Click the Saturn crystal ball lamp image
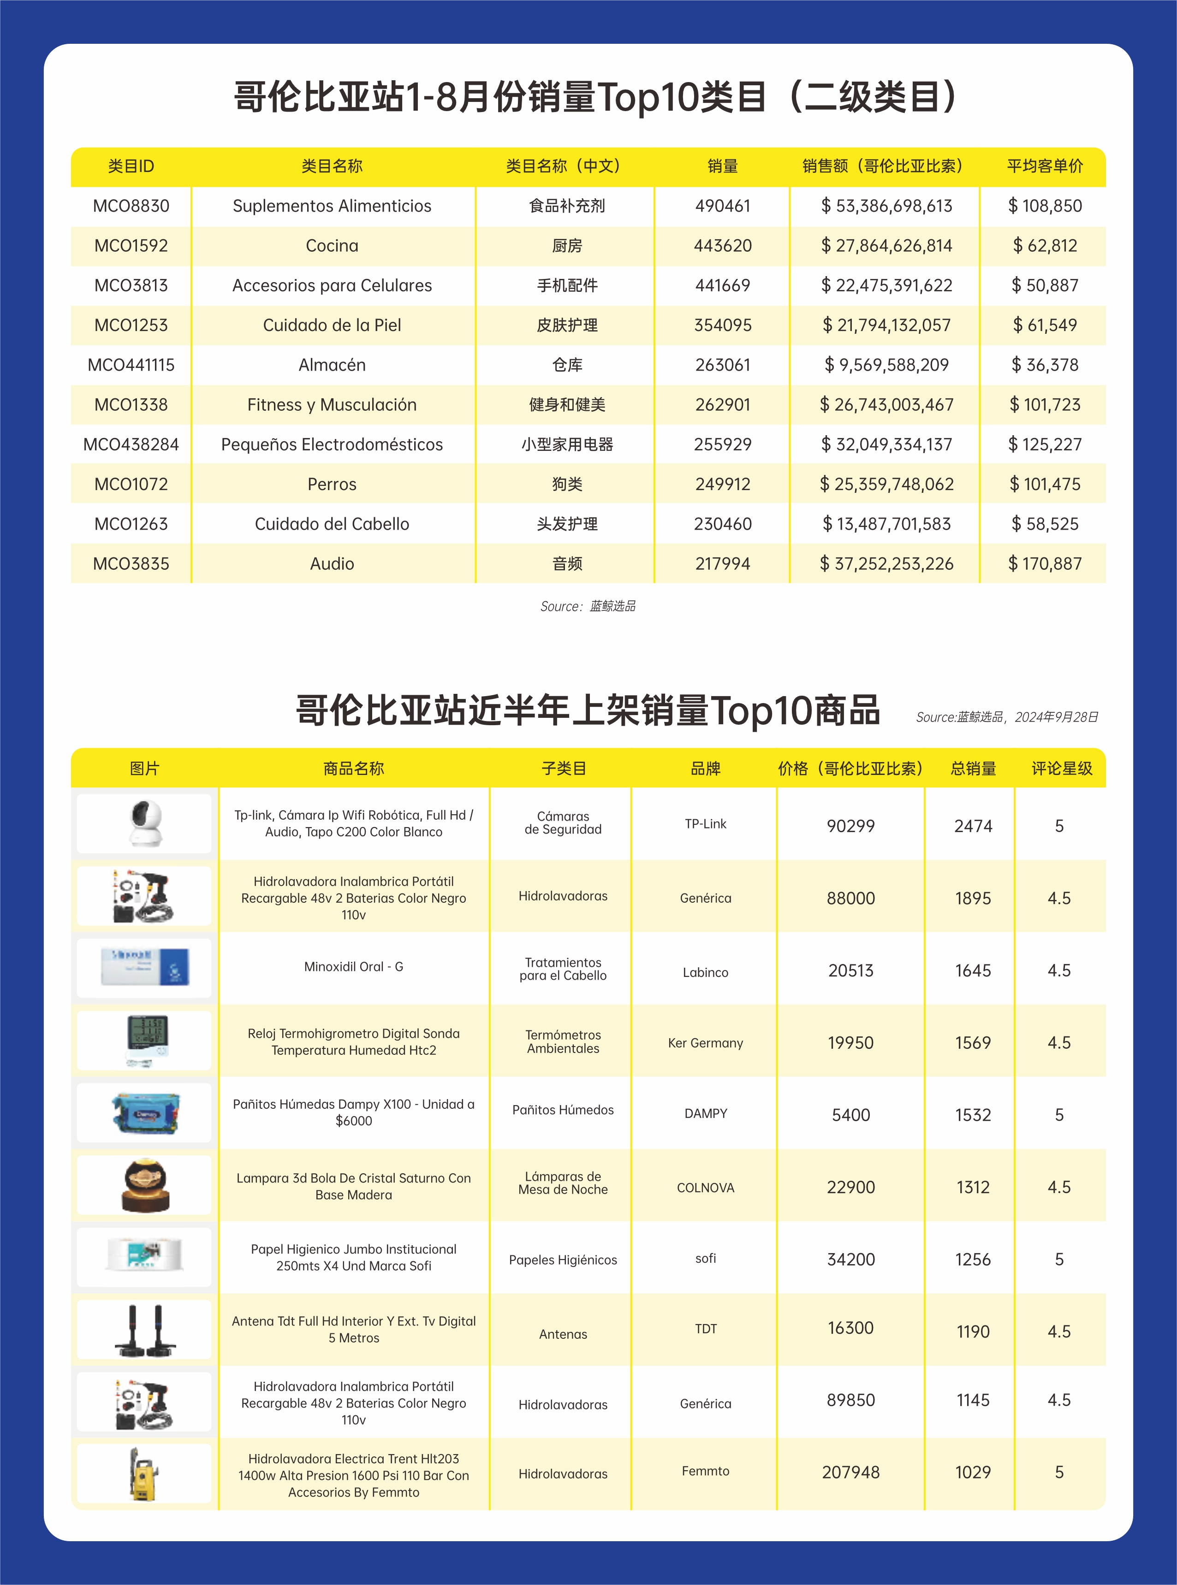Screen dimensions: 1177x1585 [x=145, y=1186]
